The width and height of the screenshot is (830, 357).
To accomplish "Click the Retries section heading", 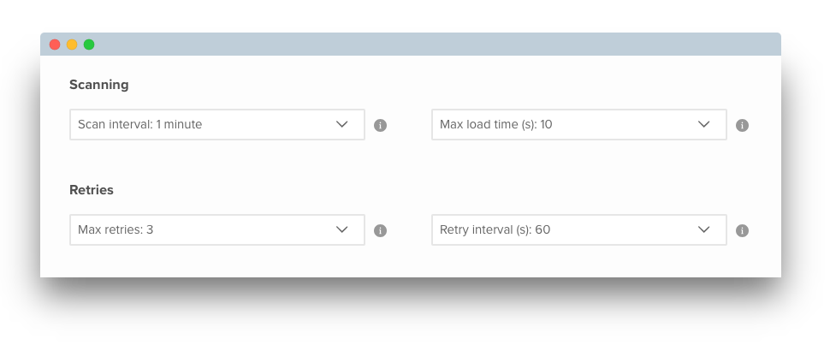I will [x=92, y=190].
